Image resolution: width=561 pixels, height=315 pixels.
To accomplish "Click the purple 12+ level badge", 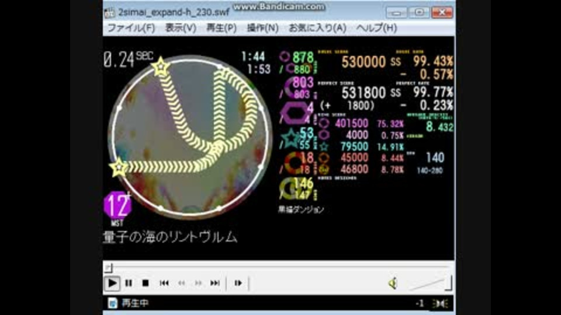I will coord(117,205).
